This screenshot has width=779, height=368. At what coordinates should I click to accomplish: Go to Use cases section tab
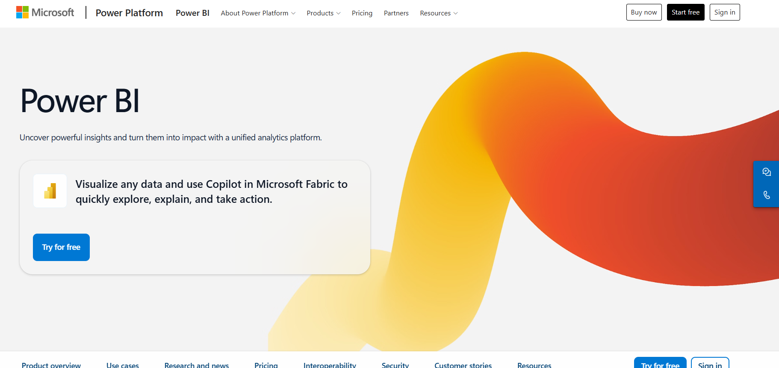click(x=123, y=365)
